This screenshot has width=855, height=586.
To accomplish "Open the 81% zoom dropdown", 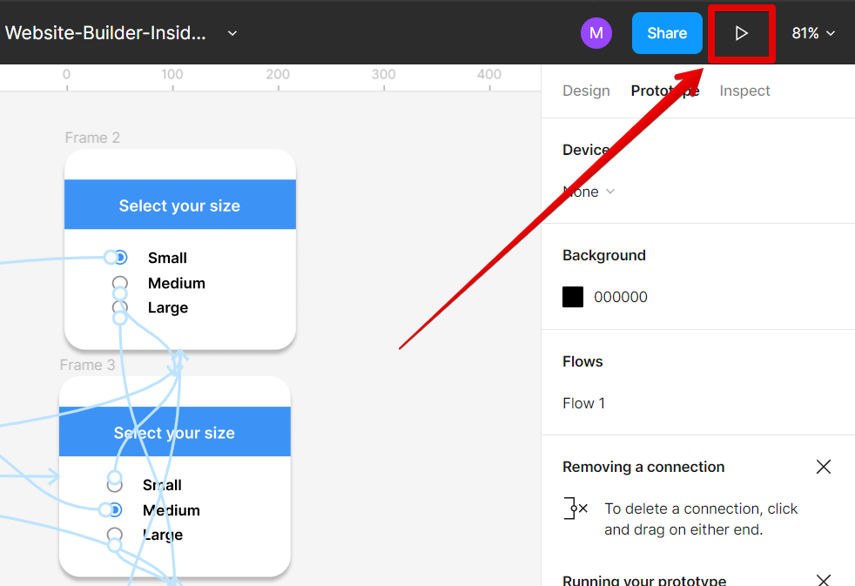I will (x=813, y=33).
